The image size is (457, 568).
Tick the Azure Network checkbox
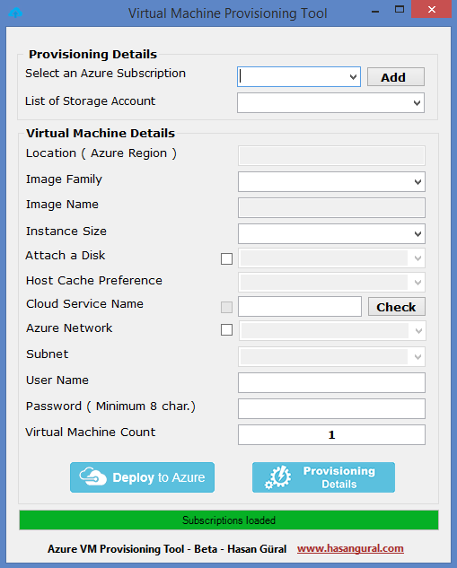(226, 329)
